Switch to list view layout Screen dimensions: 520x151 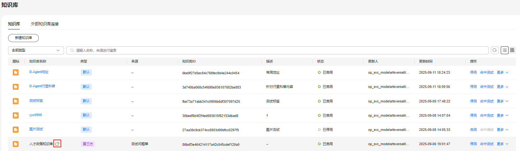coord(504,50)
